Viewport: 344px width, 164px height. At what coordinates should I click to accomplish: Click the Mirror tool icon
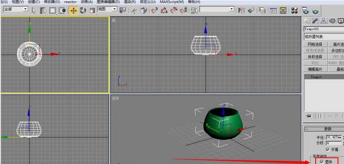pyautogui.click(x=241, y=10)
